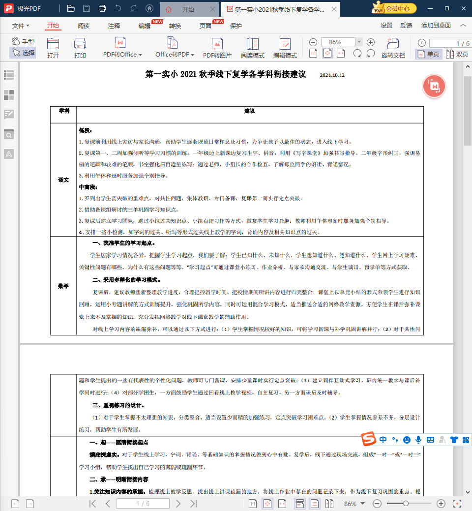Viewport: 472px width, 511px height.
Task: Jump to first page in status bar
Action: click(92, 504)
